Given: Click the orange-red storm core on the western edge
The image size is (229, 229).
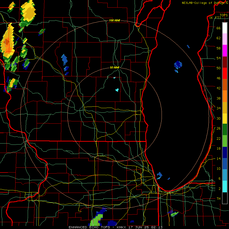Looking at the screenshot, I should (x=7, y=42).
